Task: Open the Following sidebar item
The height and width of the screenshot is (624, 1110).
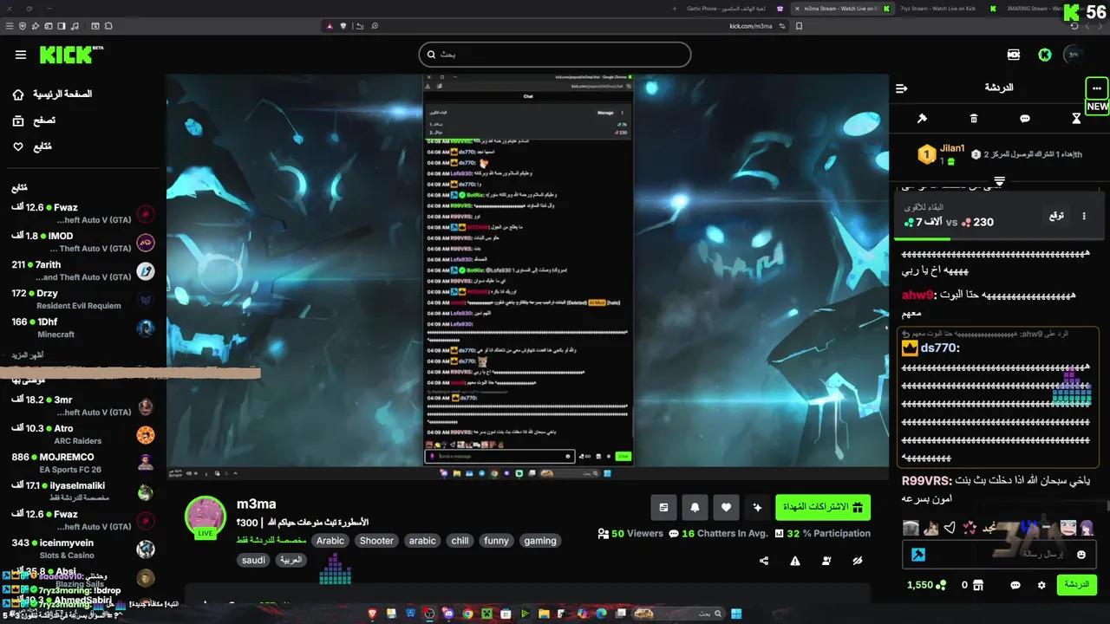Action: [x=32, y=146]
